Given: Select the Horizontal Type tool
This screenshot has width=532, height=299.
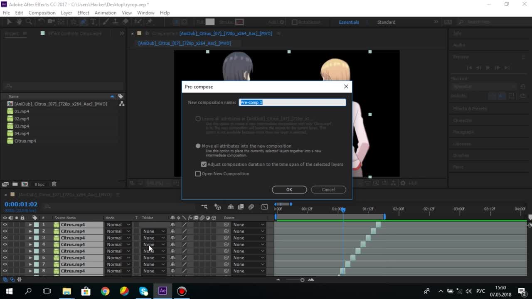Looking at the screenshot, I should click(93, 22).
